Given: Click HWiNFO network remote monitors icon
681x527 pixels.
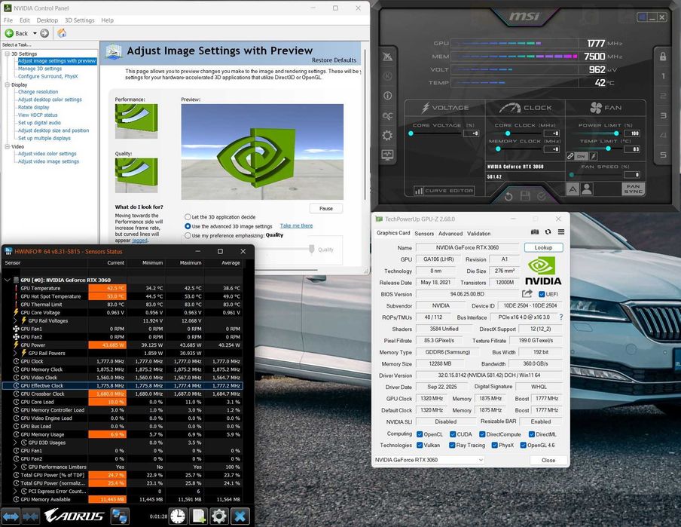Looking at the screenshot, I should pos(120,516).
